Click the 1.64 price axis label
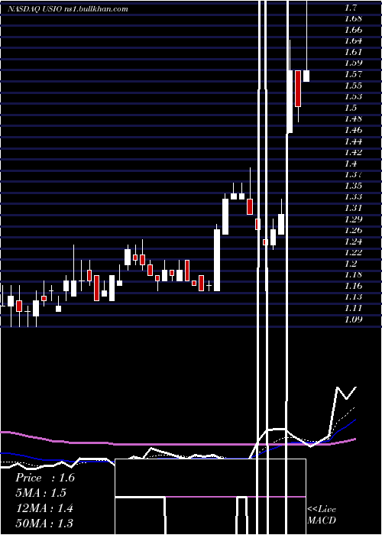This screenshot has width=382, height=535. pos(353,41)
